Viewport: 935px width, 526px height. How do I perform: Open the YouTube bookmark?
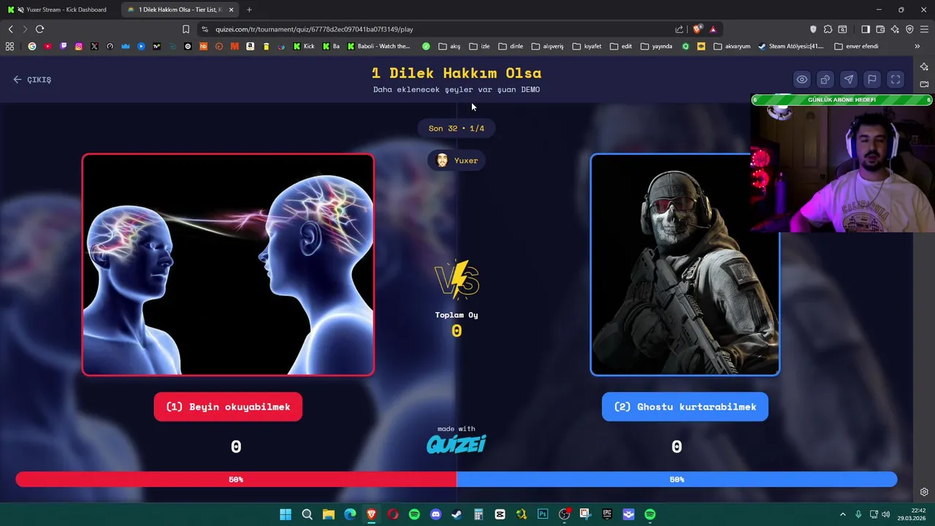pos(47,46)
